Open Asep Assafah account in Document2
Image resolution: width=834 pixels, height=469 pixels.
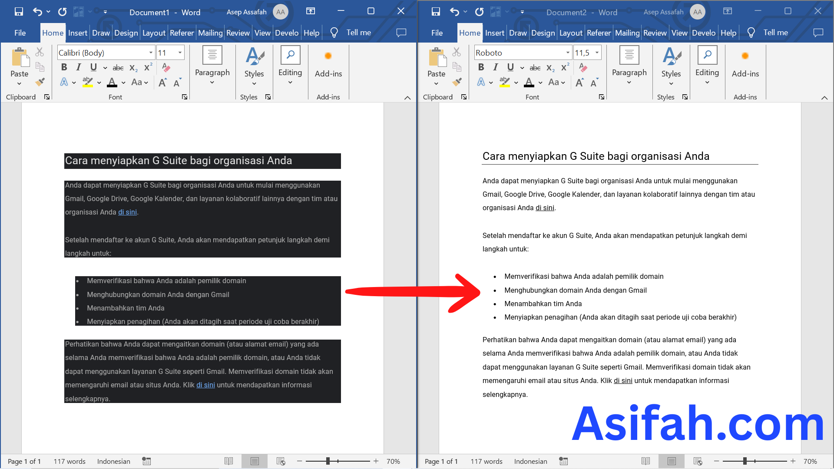pos(674,12)
